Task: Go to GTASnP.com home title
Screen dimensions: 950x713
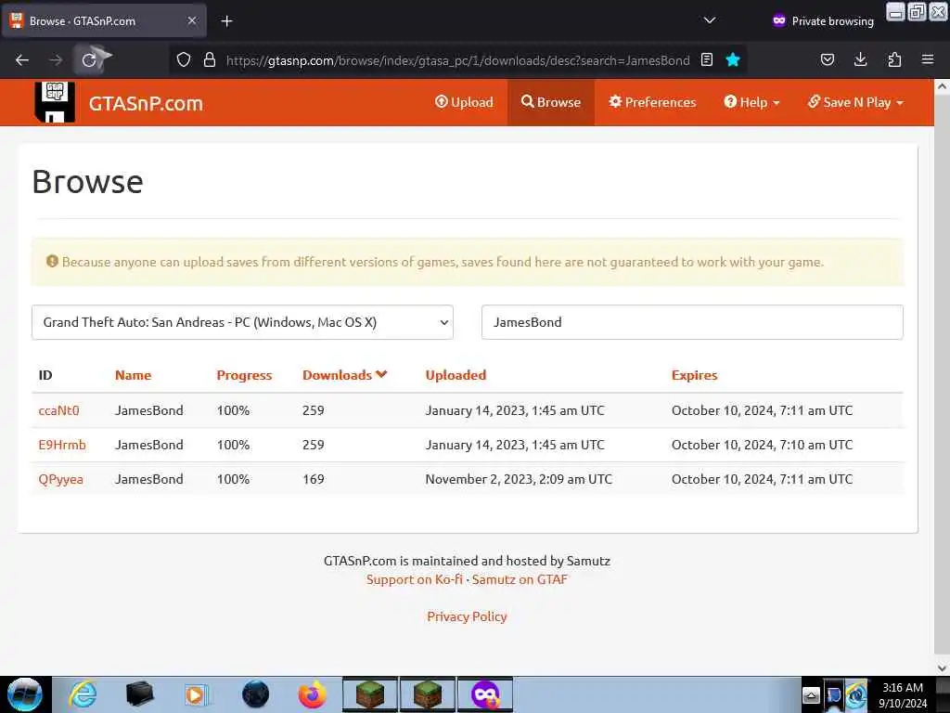Action: 146,104
